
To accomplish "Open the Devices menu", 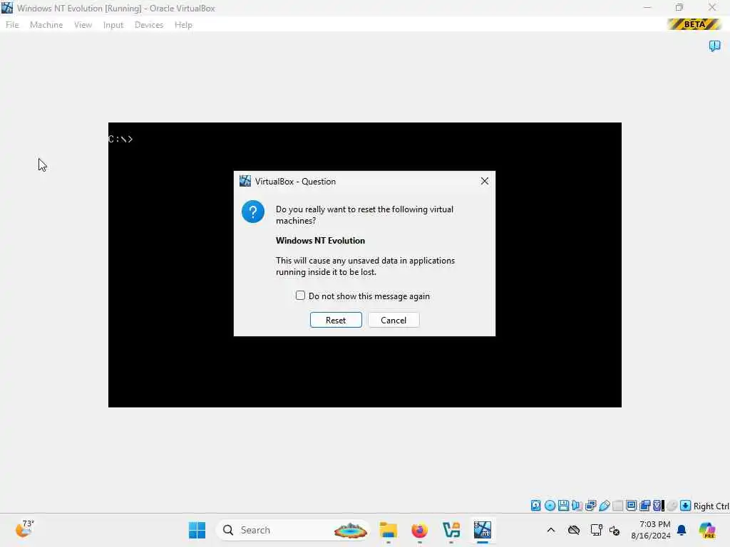I will tap(149, 25).
